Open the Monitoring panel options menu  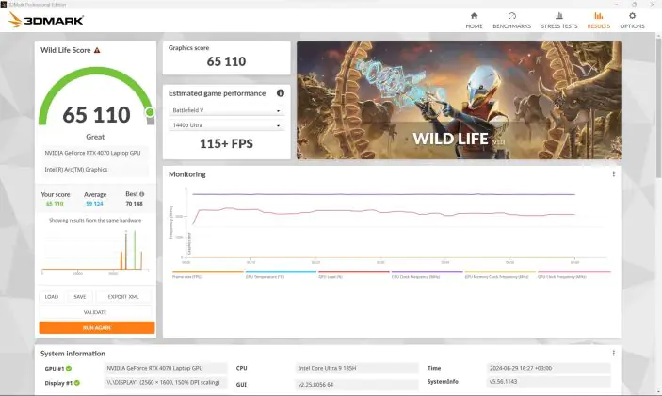[x=613, y=174]
